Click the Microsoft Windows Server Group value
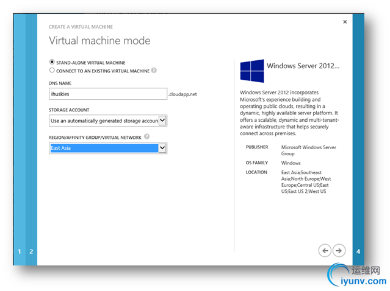Image resolution: width=390 pixels, height=291 pixels. click(309, 150)
